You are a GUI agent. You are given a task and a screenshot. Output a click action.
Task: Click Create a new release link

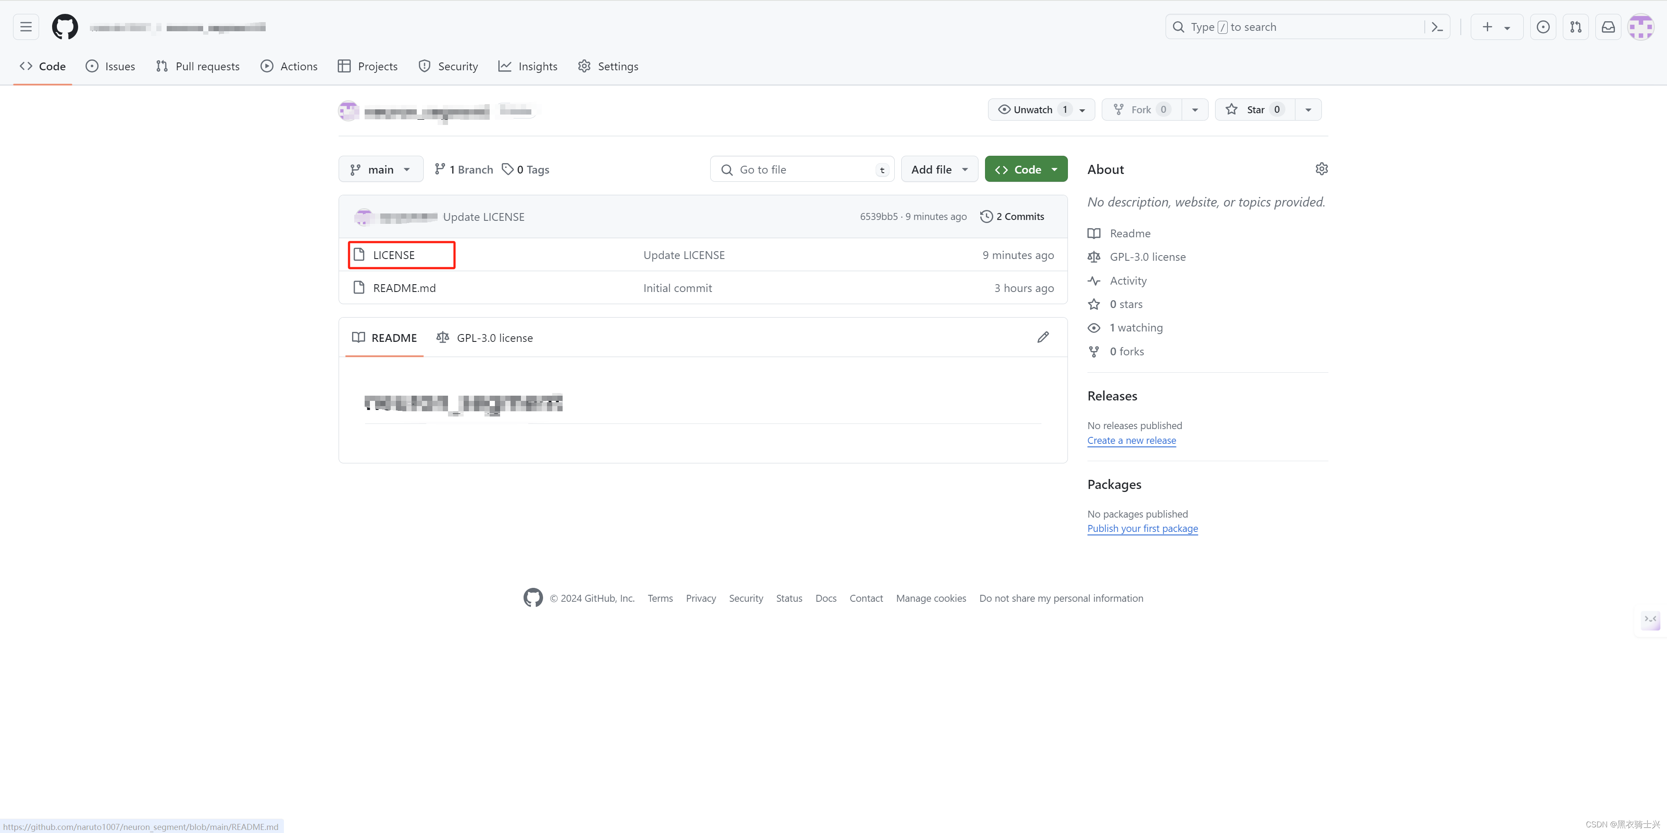tap(1131, 440)
